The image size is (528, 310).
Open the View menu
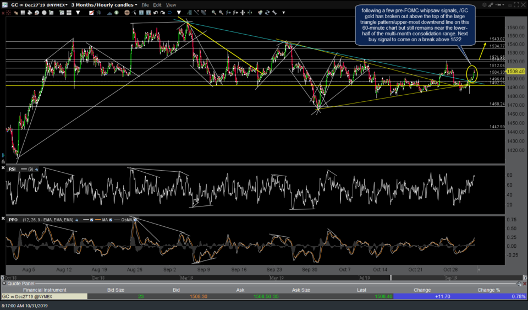(x=171, y=5)
